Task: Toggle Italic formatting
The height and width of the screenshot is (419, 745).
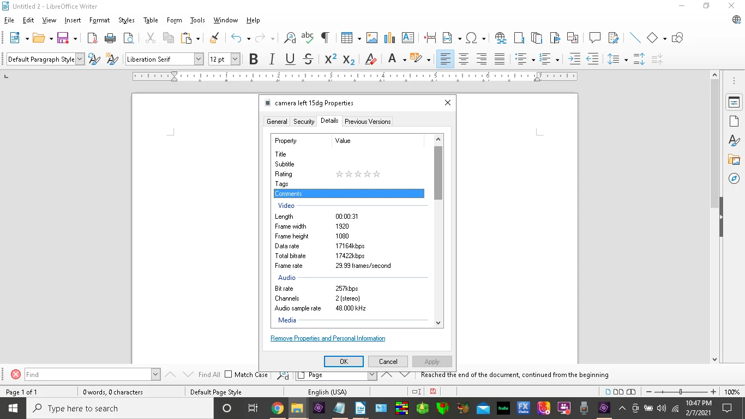Action: click(272, 59)
